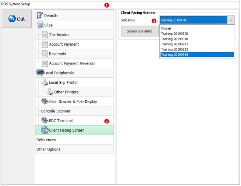Select Training 20190911 in the dropdown
This screenshot has height=186, width=241.
[197, 44]
